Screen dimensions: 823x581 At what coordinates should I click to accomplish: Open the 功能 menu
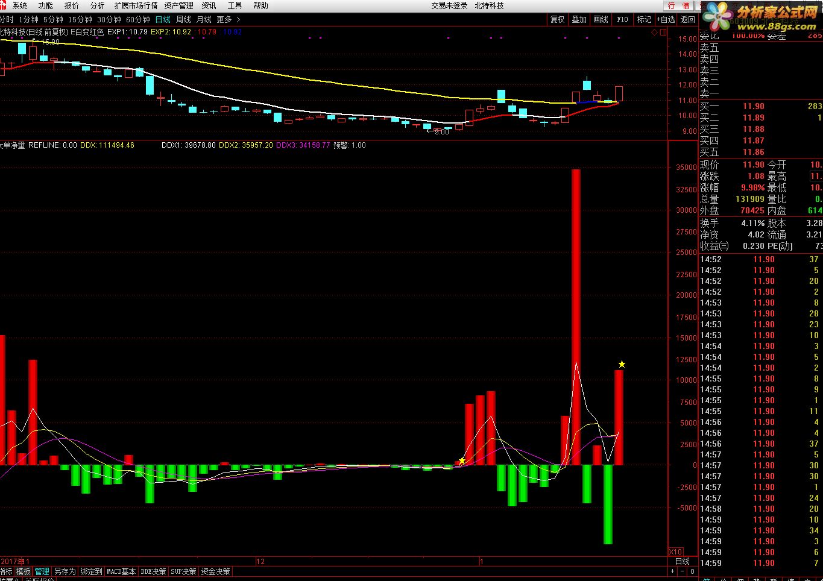pos(46,5)
